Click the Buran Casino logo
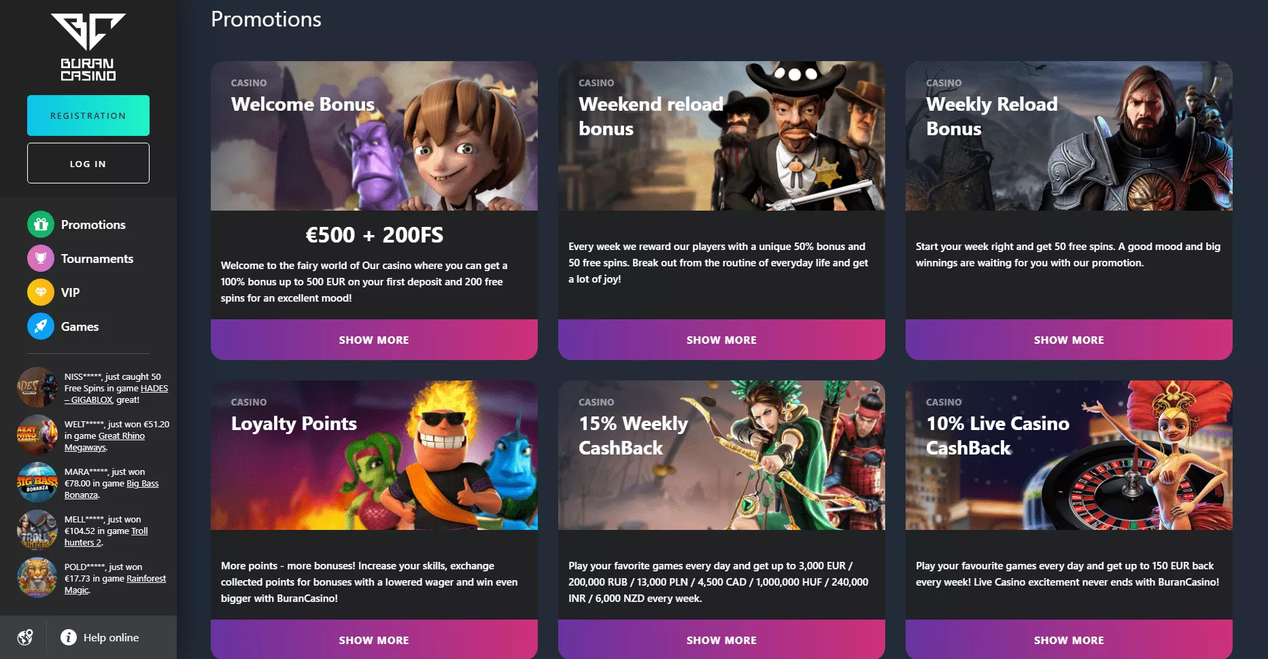 (x=88, y=47)
